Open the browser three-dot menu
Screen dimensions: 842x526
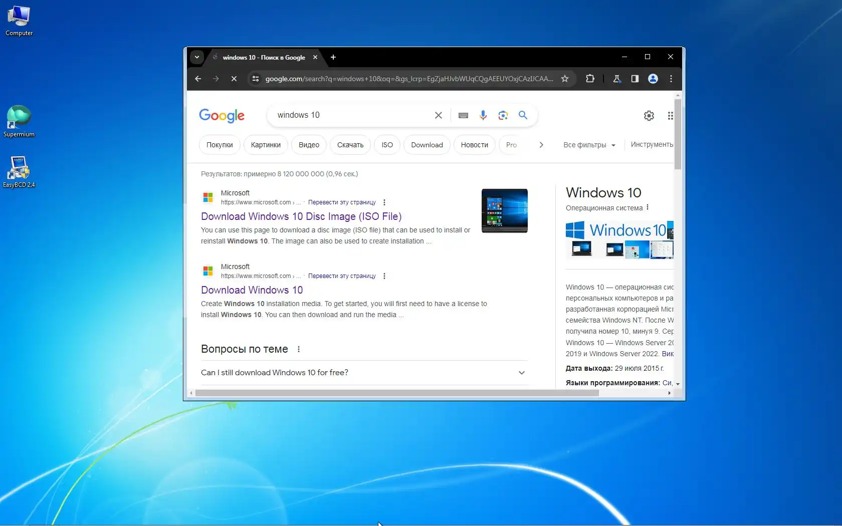pos(671,79)
